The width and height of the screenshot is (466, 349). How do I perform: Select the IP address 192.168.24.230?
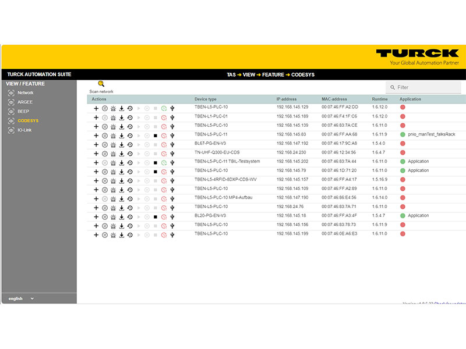291,152
